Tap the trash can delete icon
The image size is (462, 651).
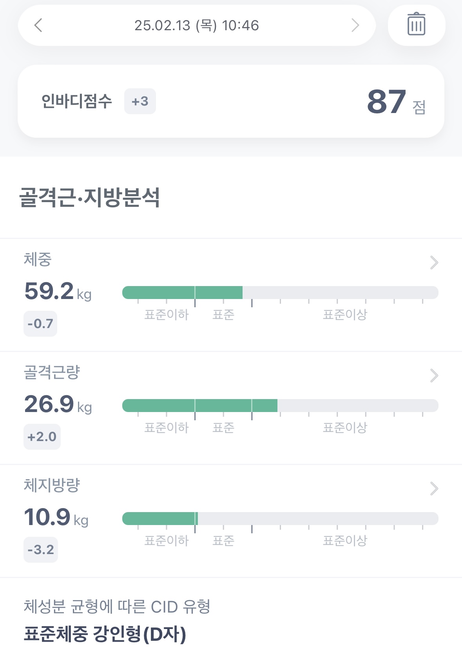click(416, 25)
